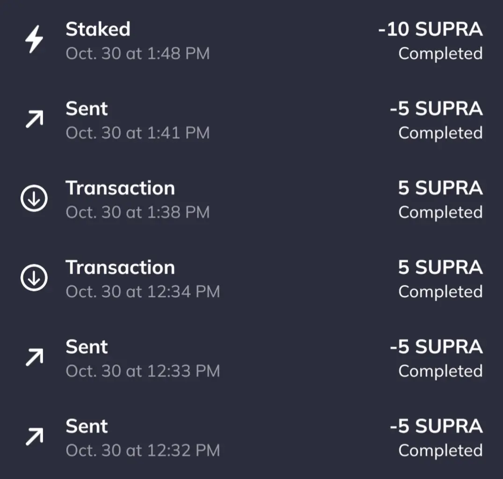Open the Sent entry from 1:41 PM
The height and width of the screenshot is (479, 503).
tap(87, 109)
